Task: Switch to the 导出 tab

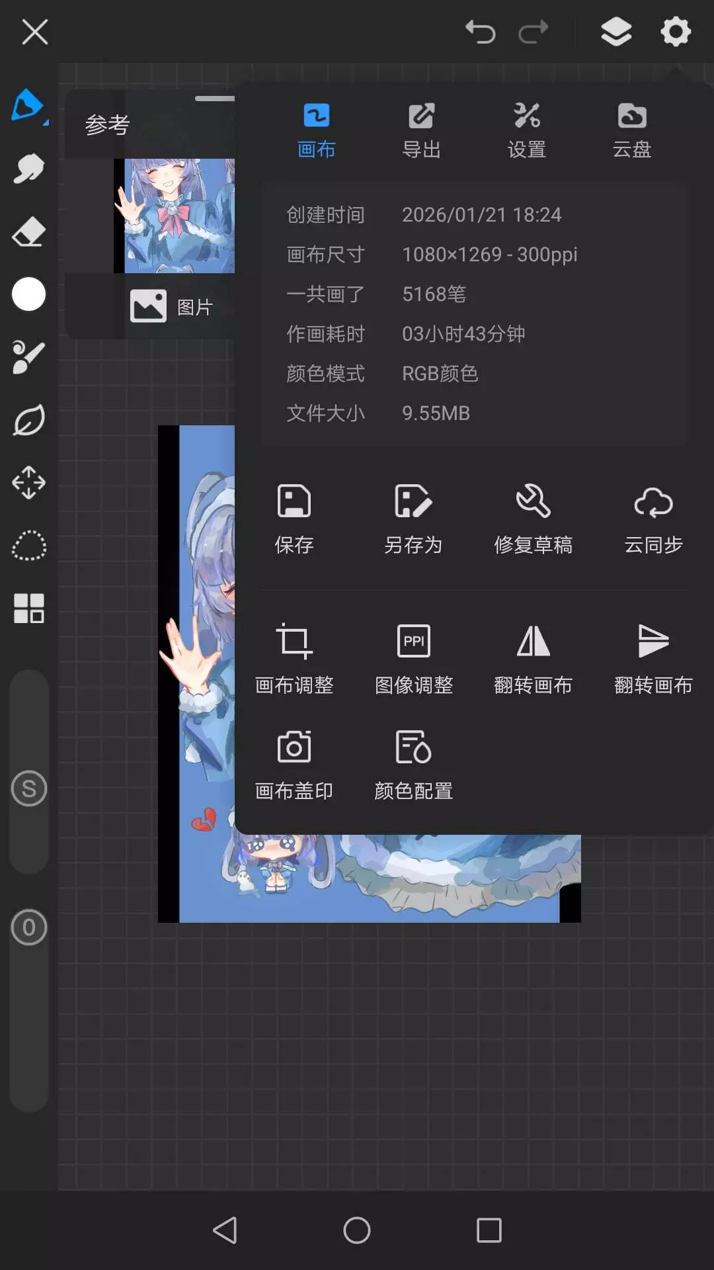Action: coord(421,131)
